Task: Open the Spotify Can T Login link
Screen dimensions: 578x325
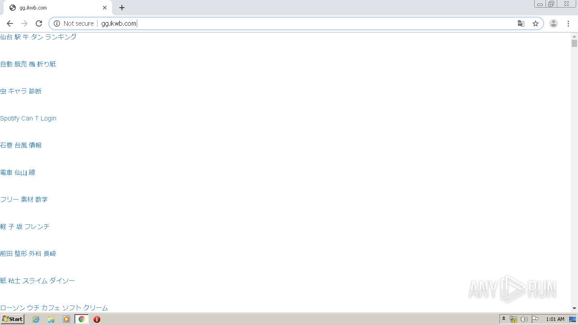Action: (28, 118)
